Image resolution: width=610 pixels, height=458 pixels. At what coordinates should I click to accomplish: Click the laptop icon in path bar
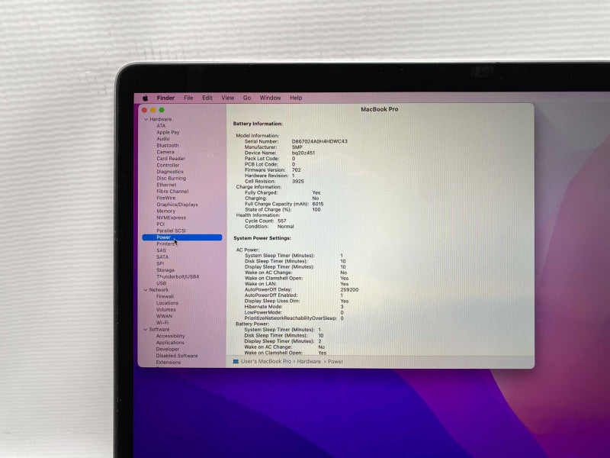click(236, 362)
